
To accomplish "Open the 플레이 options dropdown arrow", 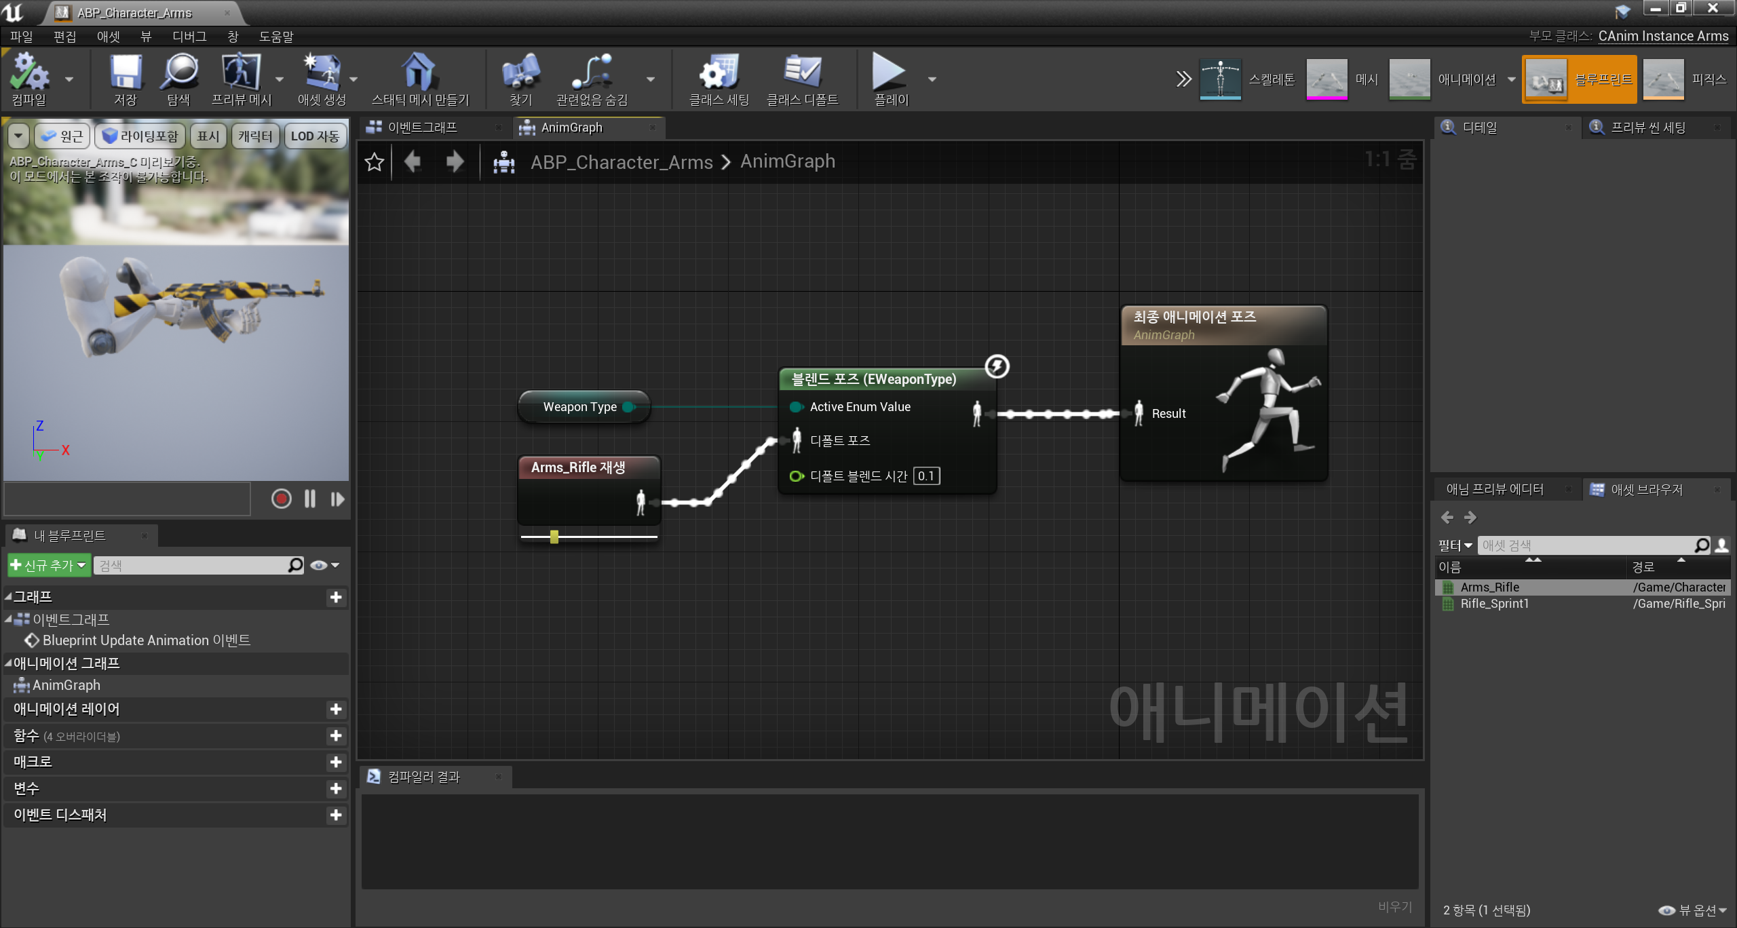I will (x=932, y=79).
